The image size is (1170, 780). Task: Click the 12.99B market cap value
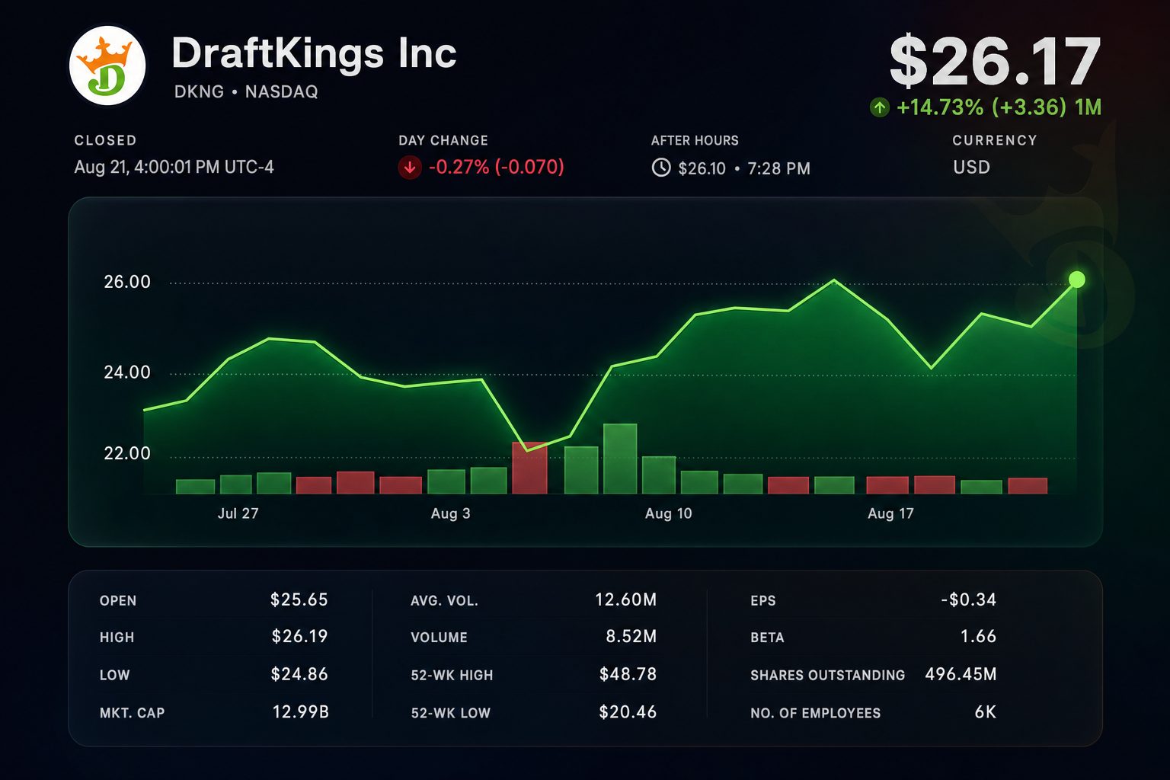[301, 712]
